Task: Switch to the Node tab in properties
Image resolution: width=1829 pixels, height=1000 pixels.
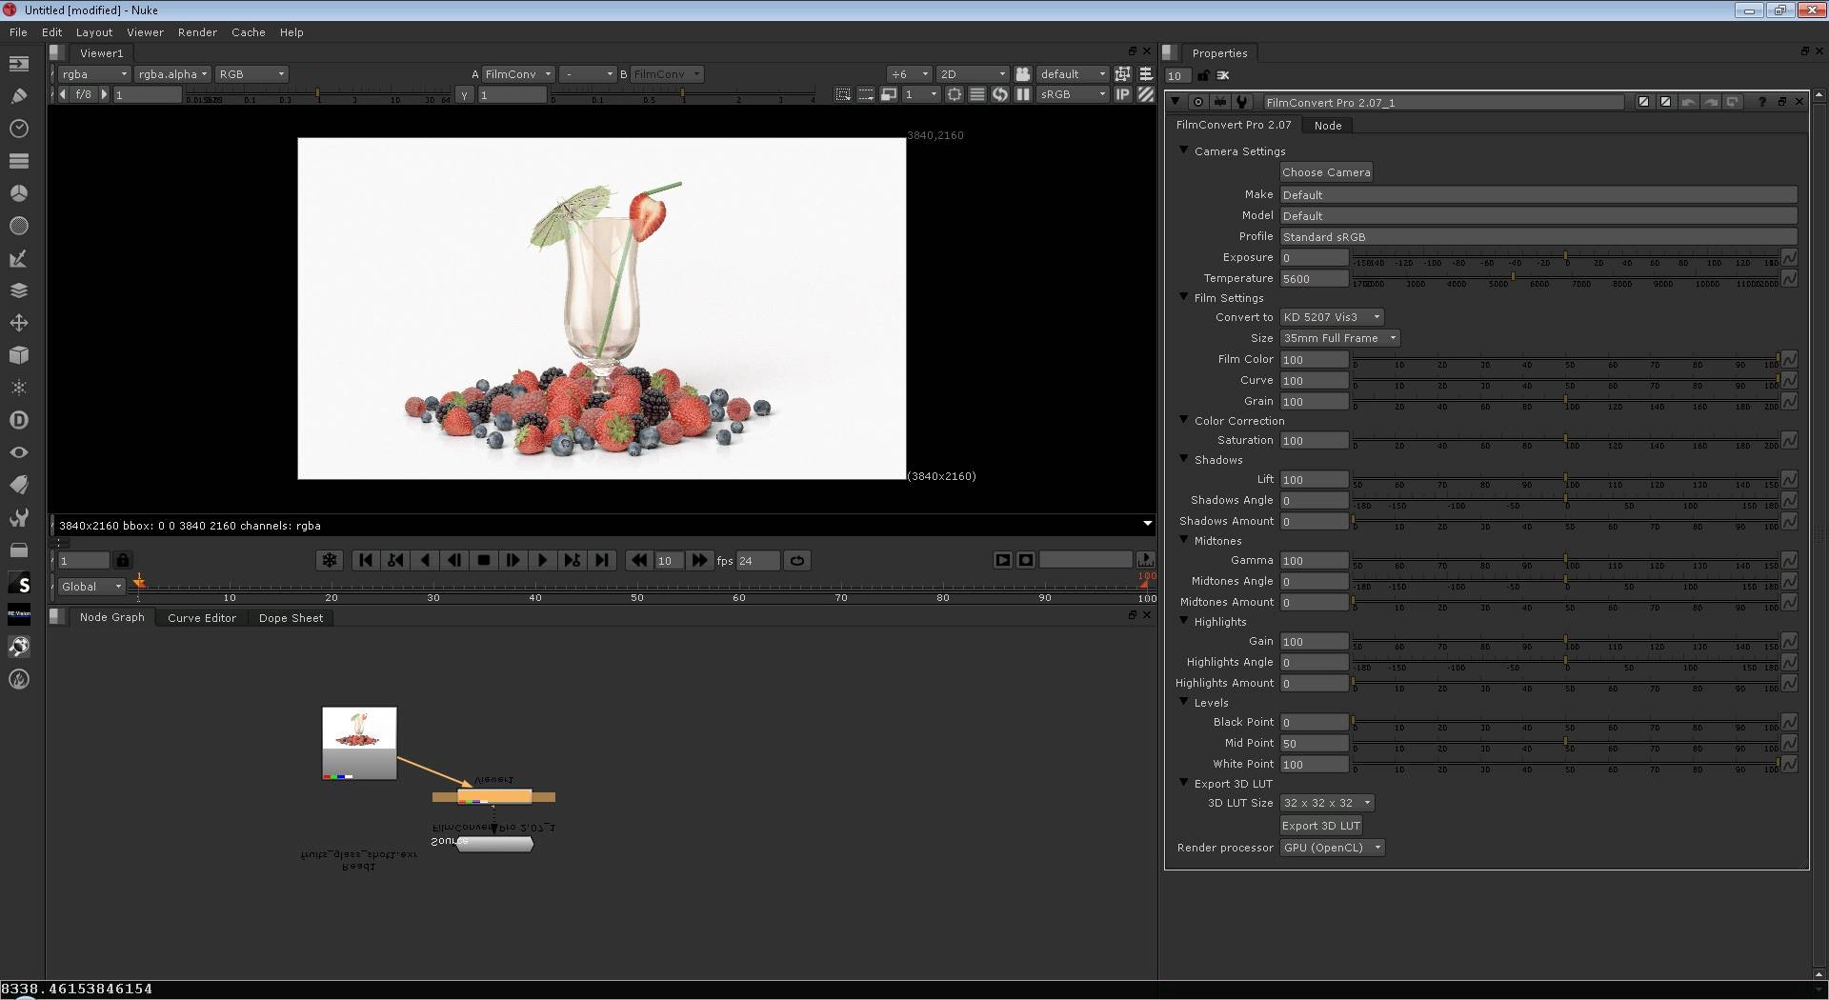Action: coord(1328,126)
